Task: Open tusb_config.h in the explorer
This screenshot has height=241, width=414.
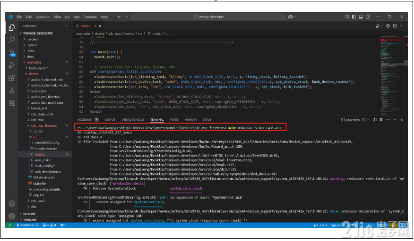Action: (45, 166)
